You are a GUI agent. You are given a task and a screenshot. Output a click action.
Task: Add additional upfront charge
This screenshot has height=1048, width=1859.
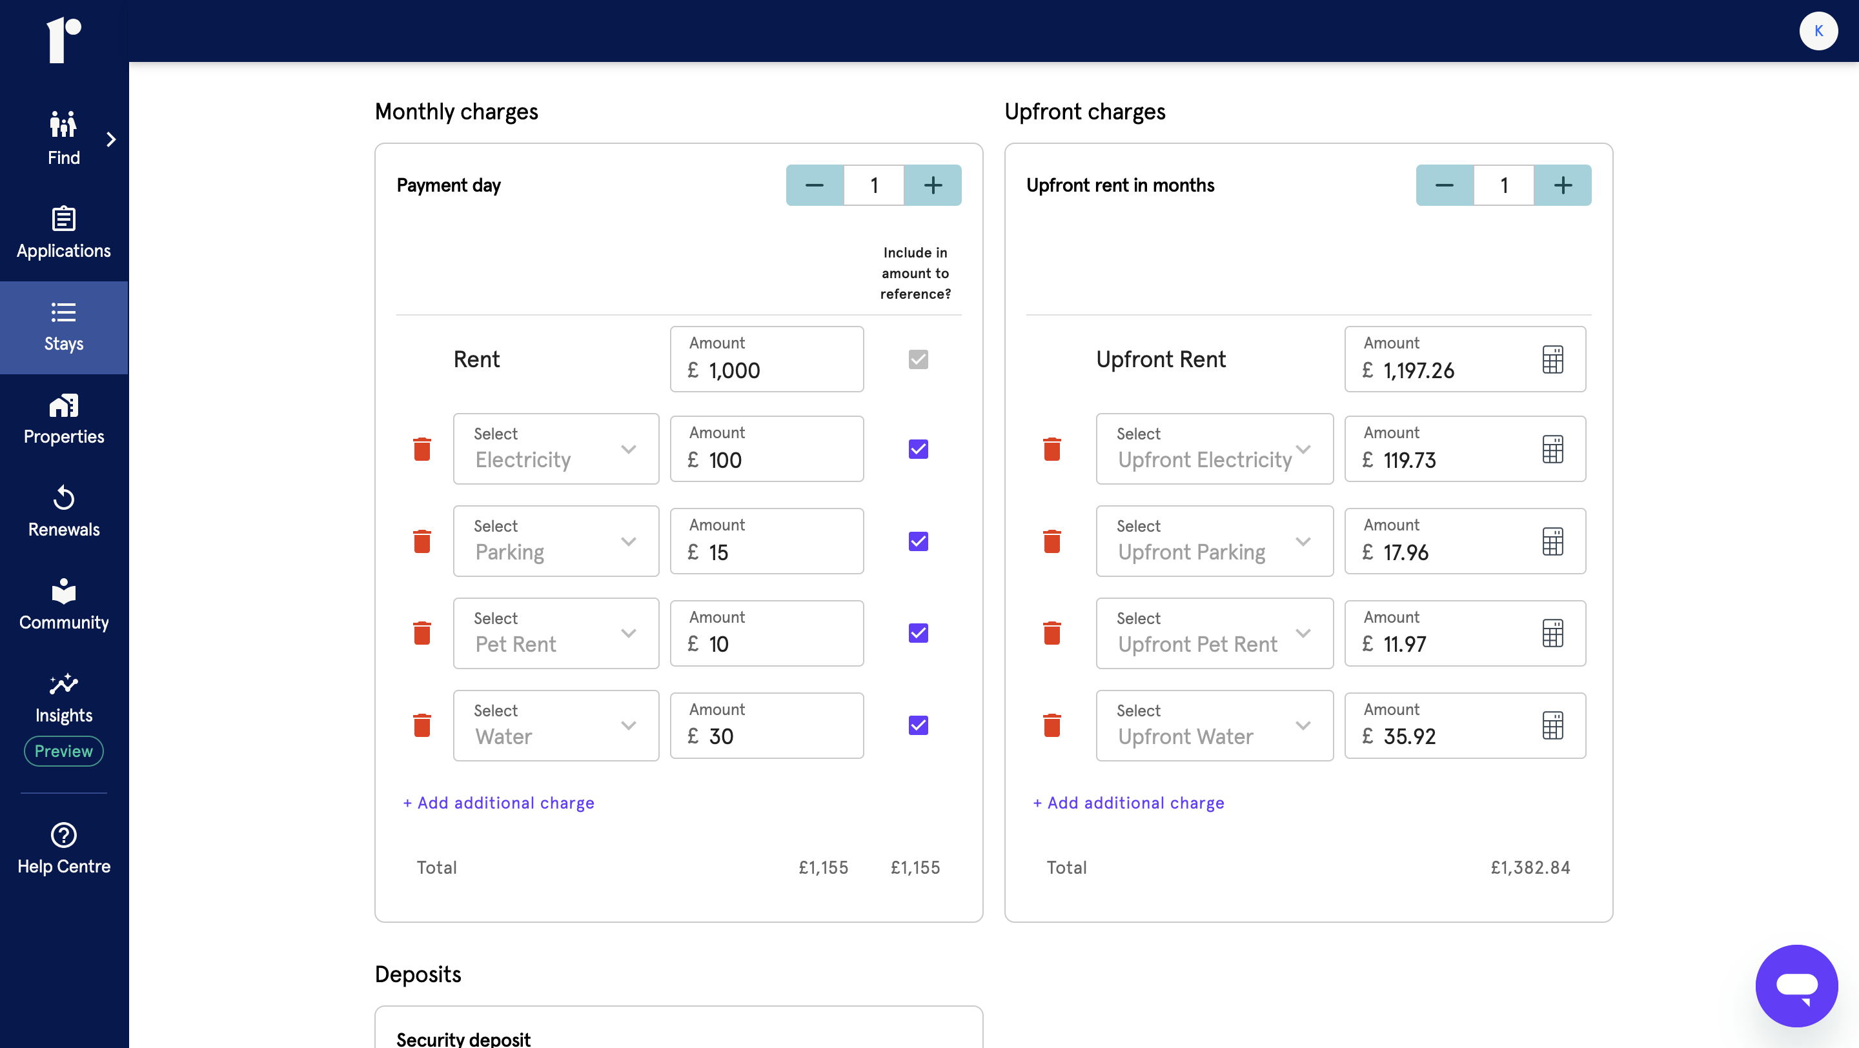pos(1128,803)
